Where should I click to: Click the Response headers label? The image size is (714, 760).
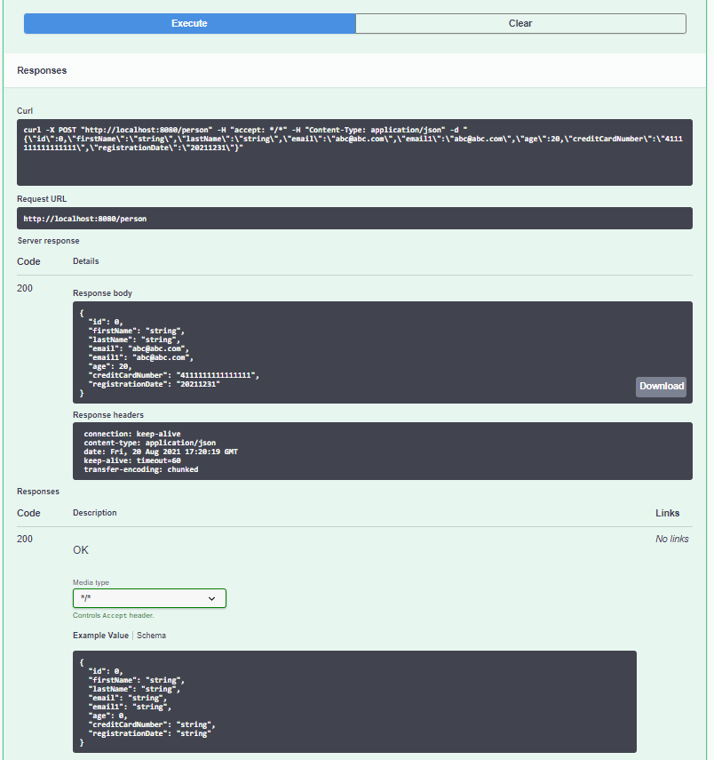pyautogui.click(x=108, y=415)
